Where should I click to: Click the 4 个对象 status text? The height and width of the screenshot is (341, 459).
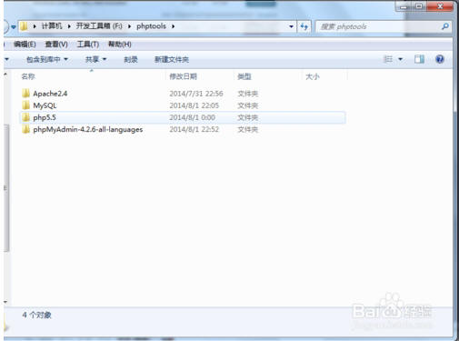pyautogui.click(x=36, y=316)
